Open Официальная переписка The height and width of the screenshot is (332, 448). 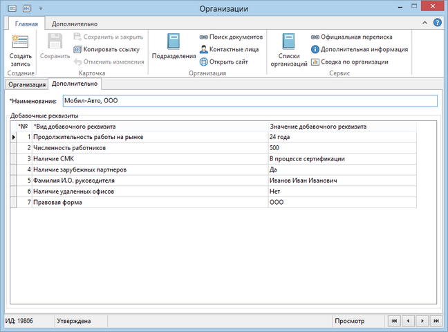pos(351,37)
